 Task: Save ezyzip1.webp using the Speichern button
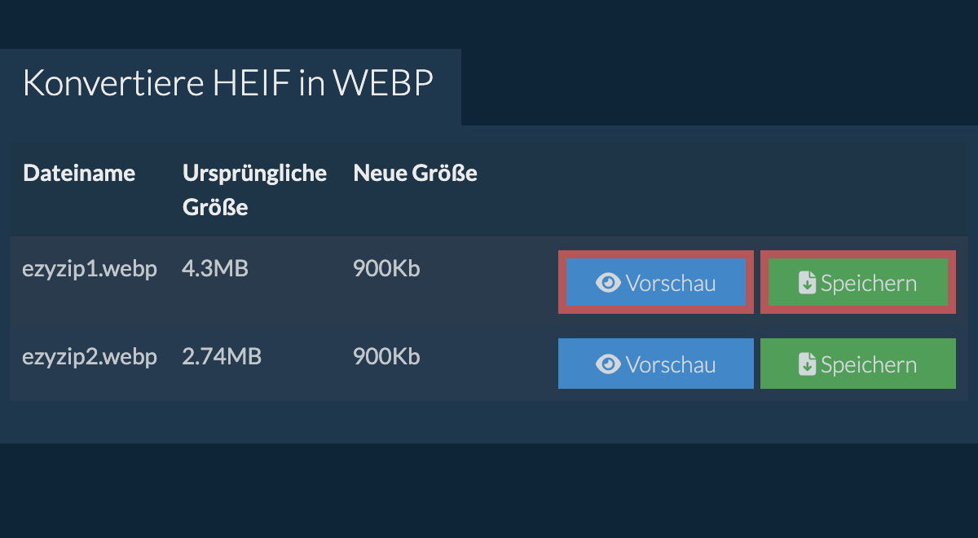[858, 283]
